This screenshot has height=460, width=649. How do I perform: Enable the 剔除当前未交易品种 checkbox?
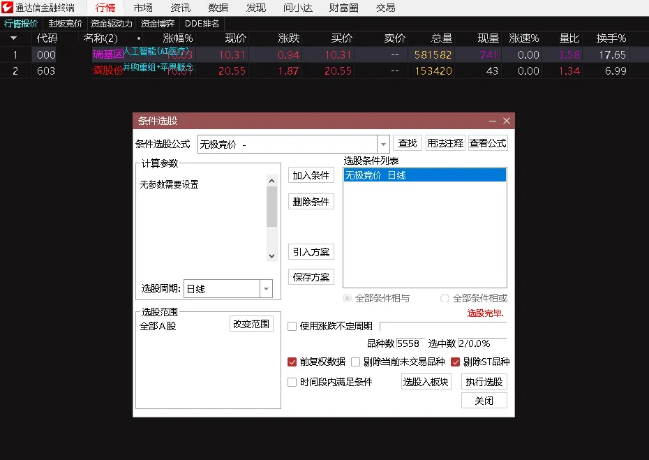click(355, 362)
